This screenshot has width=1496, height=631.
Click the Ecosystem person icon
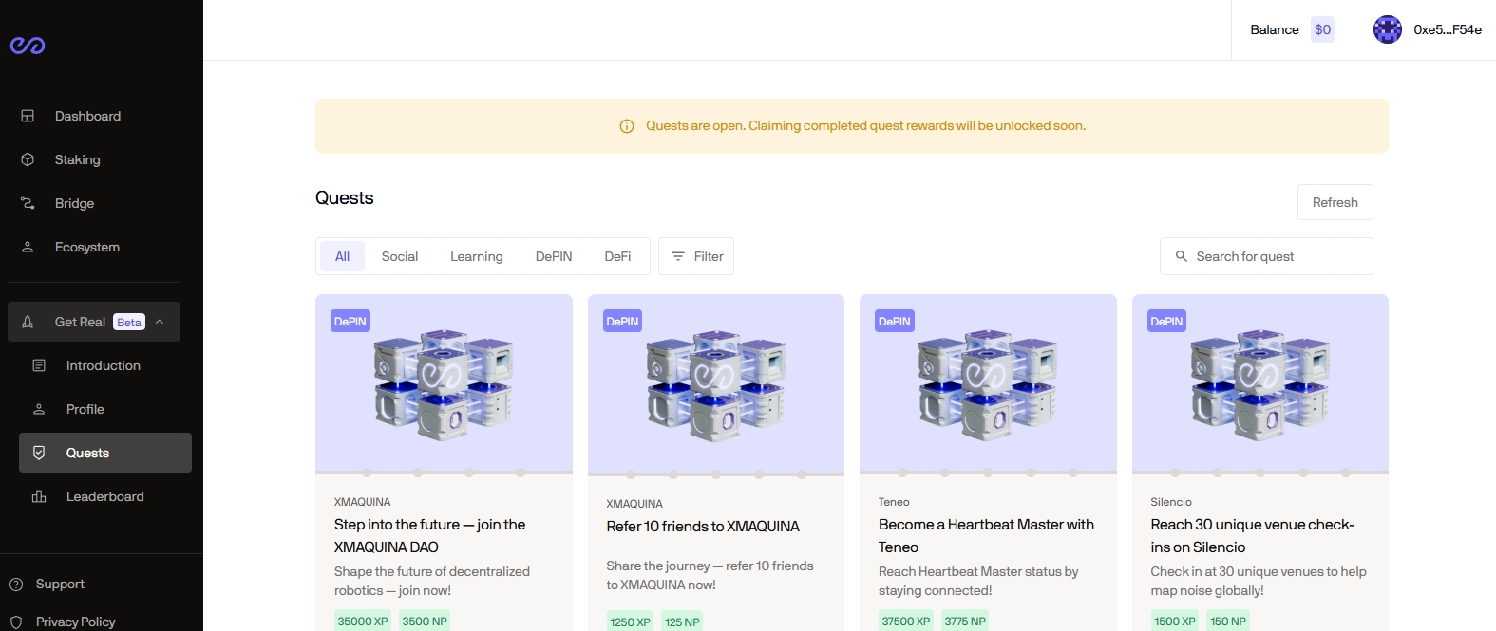tap(28, 247)
